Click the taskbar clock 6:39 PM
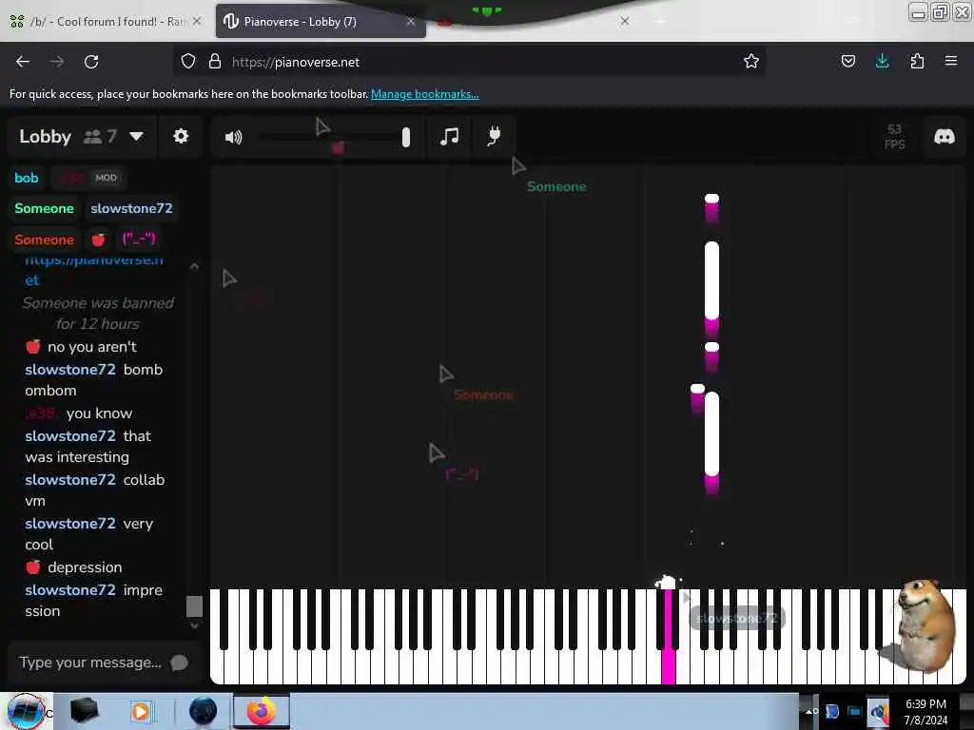 click(x=925, y=704)
